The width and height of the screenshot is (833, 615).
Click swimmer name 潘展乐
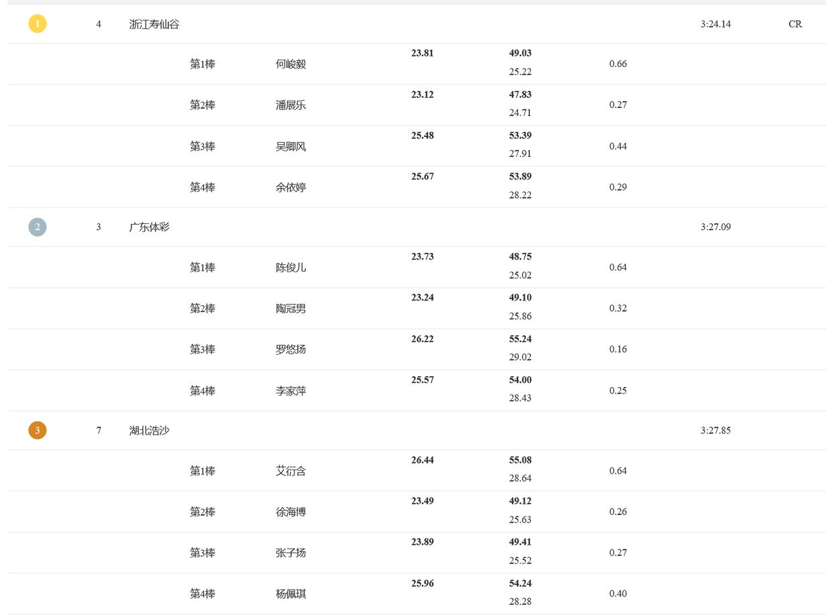tap(291, 105)
